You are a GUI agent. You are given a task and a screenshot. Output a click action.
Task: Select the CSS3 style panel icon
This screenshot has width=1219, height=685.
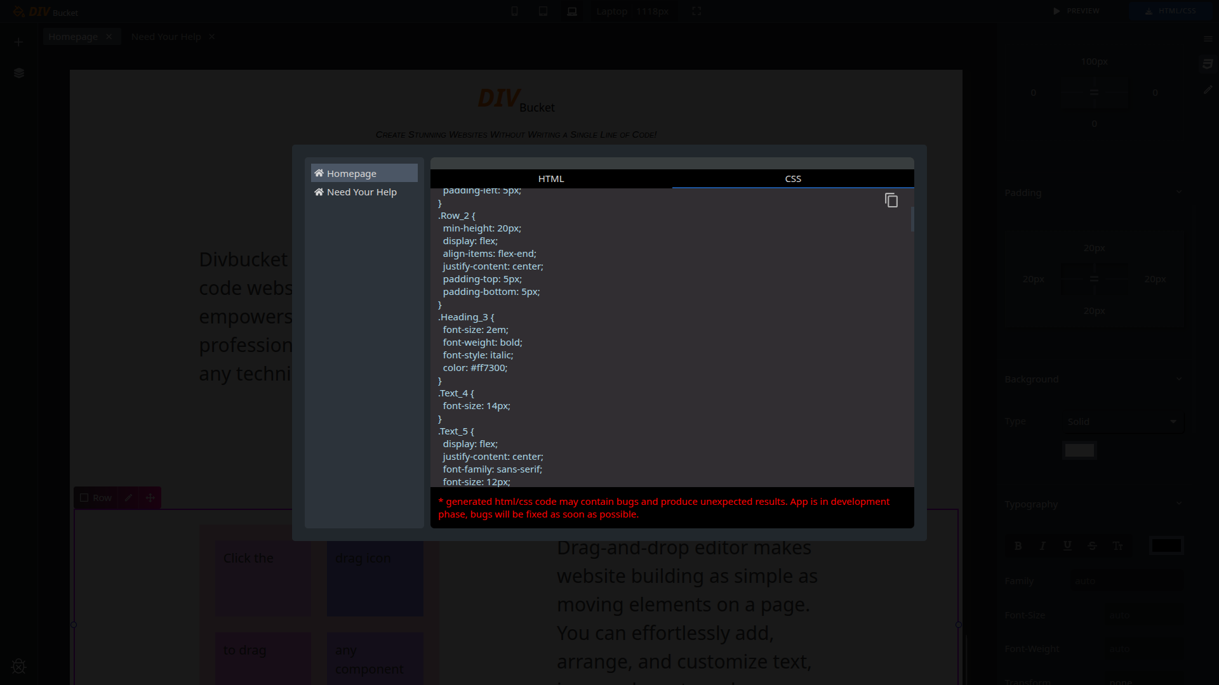click(x=1208, y=64)
